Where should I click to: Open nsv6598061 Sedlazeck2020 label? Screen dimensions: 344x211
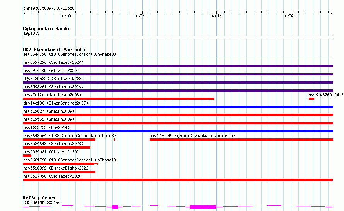pos(53,87)
